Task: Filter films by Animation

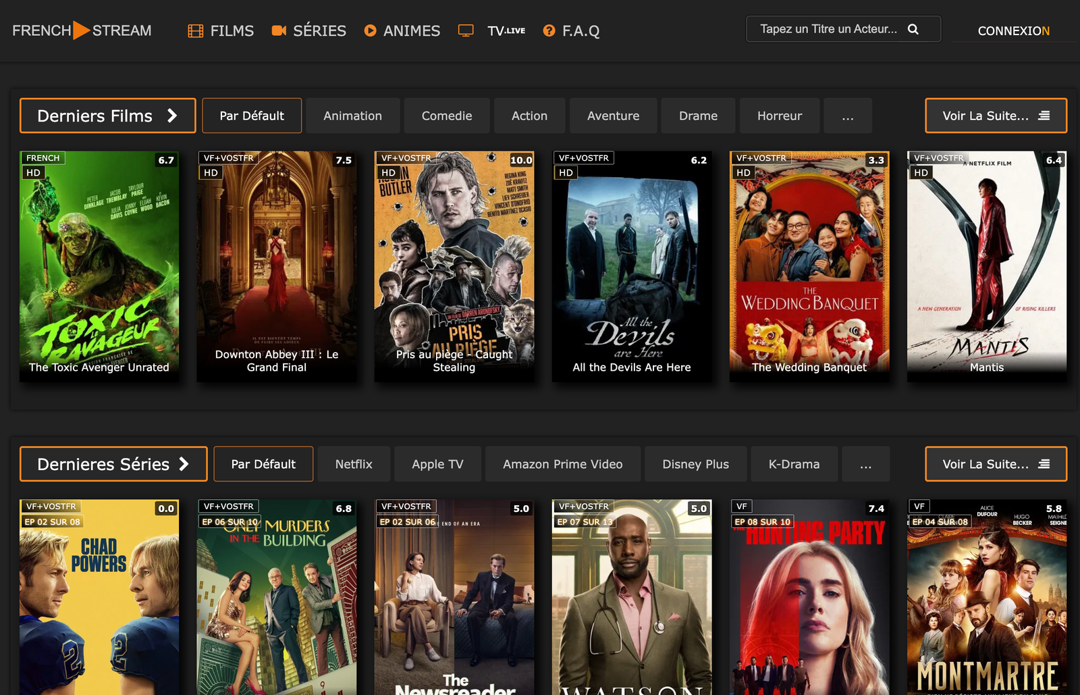Action: click(x=352, y=115)
